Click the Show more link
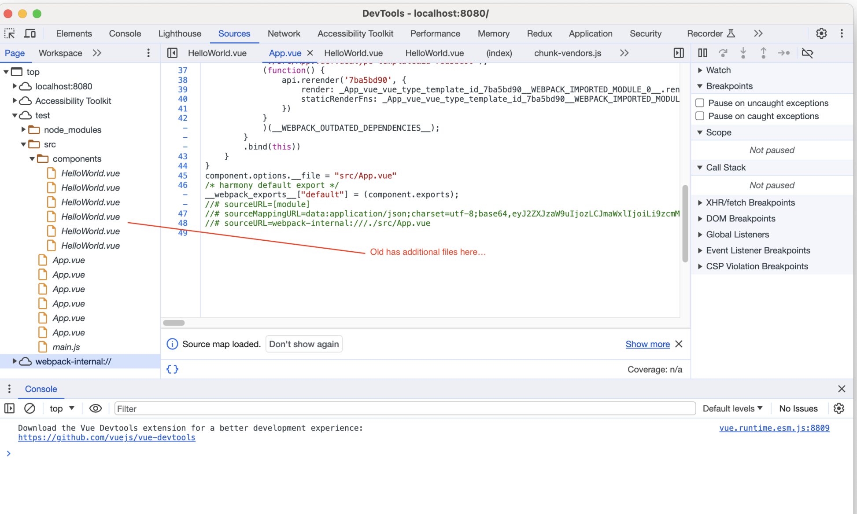This screenshot has width=857, height=514. click(x=647, y=344)
